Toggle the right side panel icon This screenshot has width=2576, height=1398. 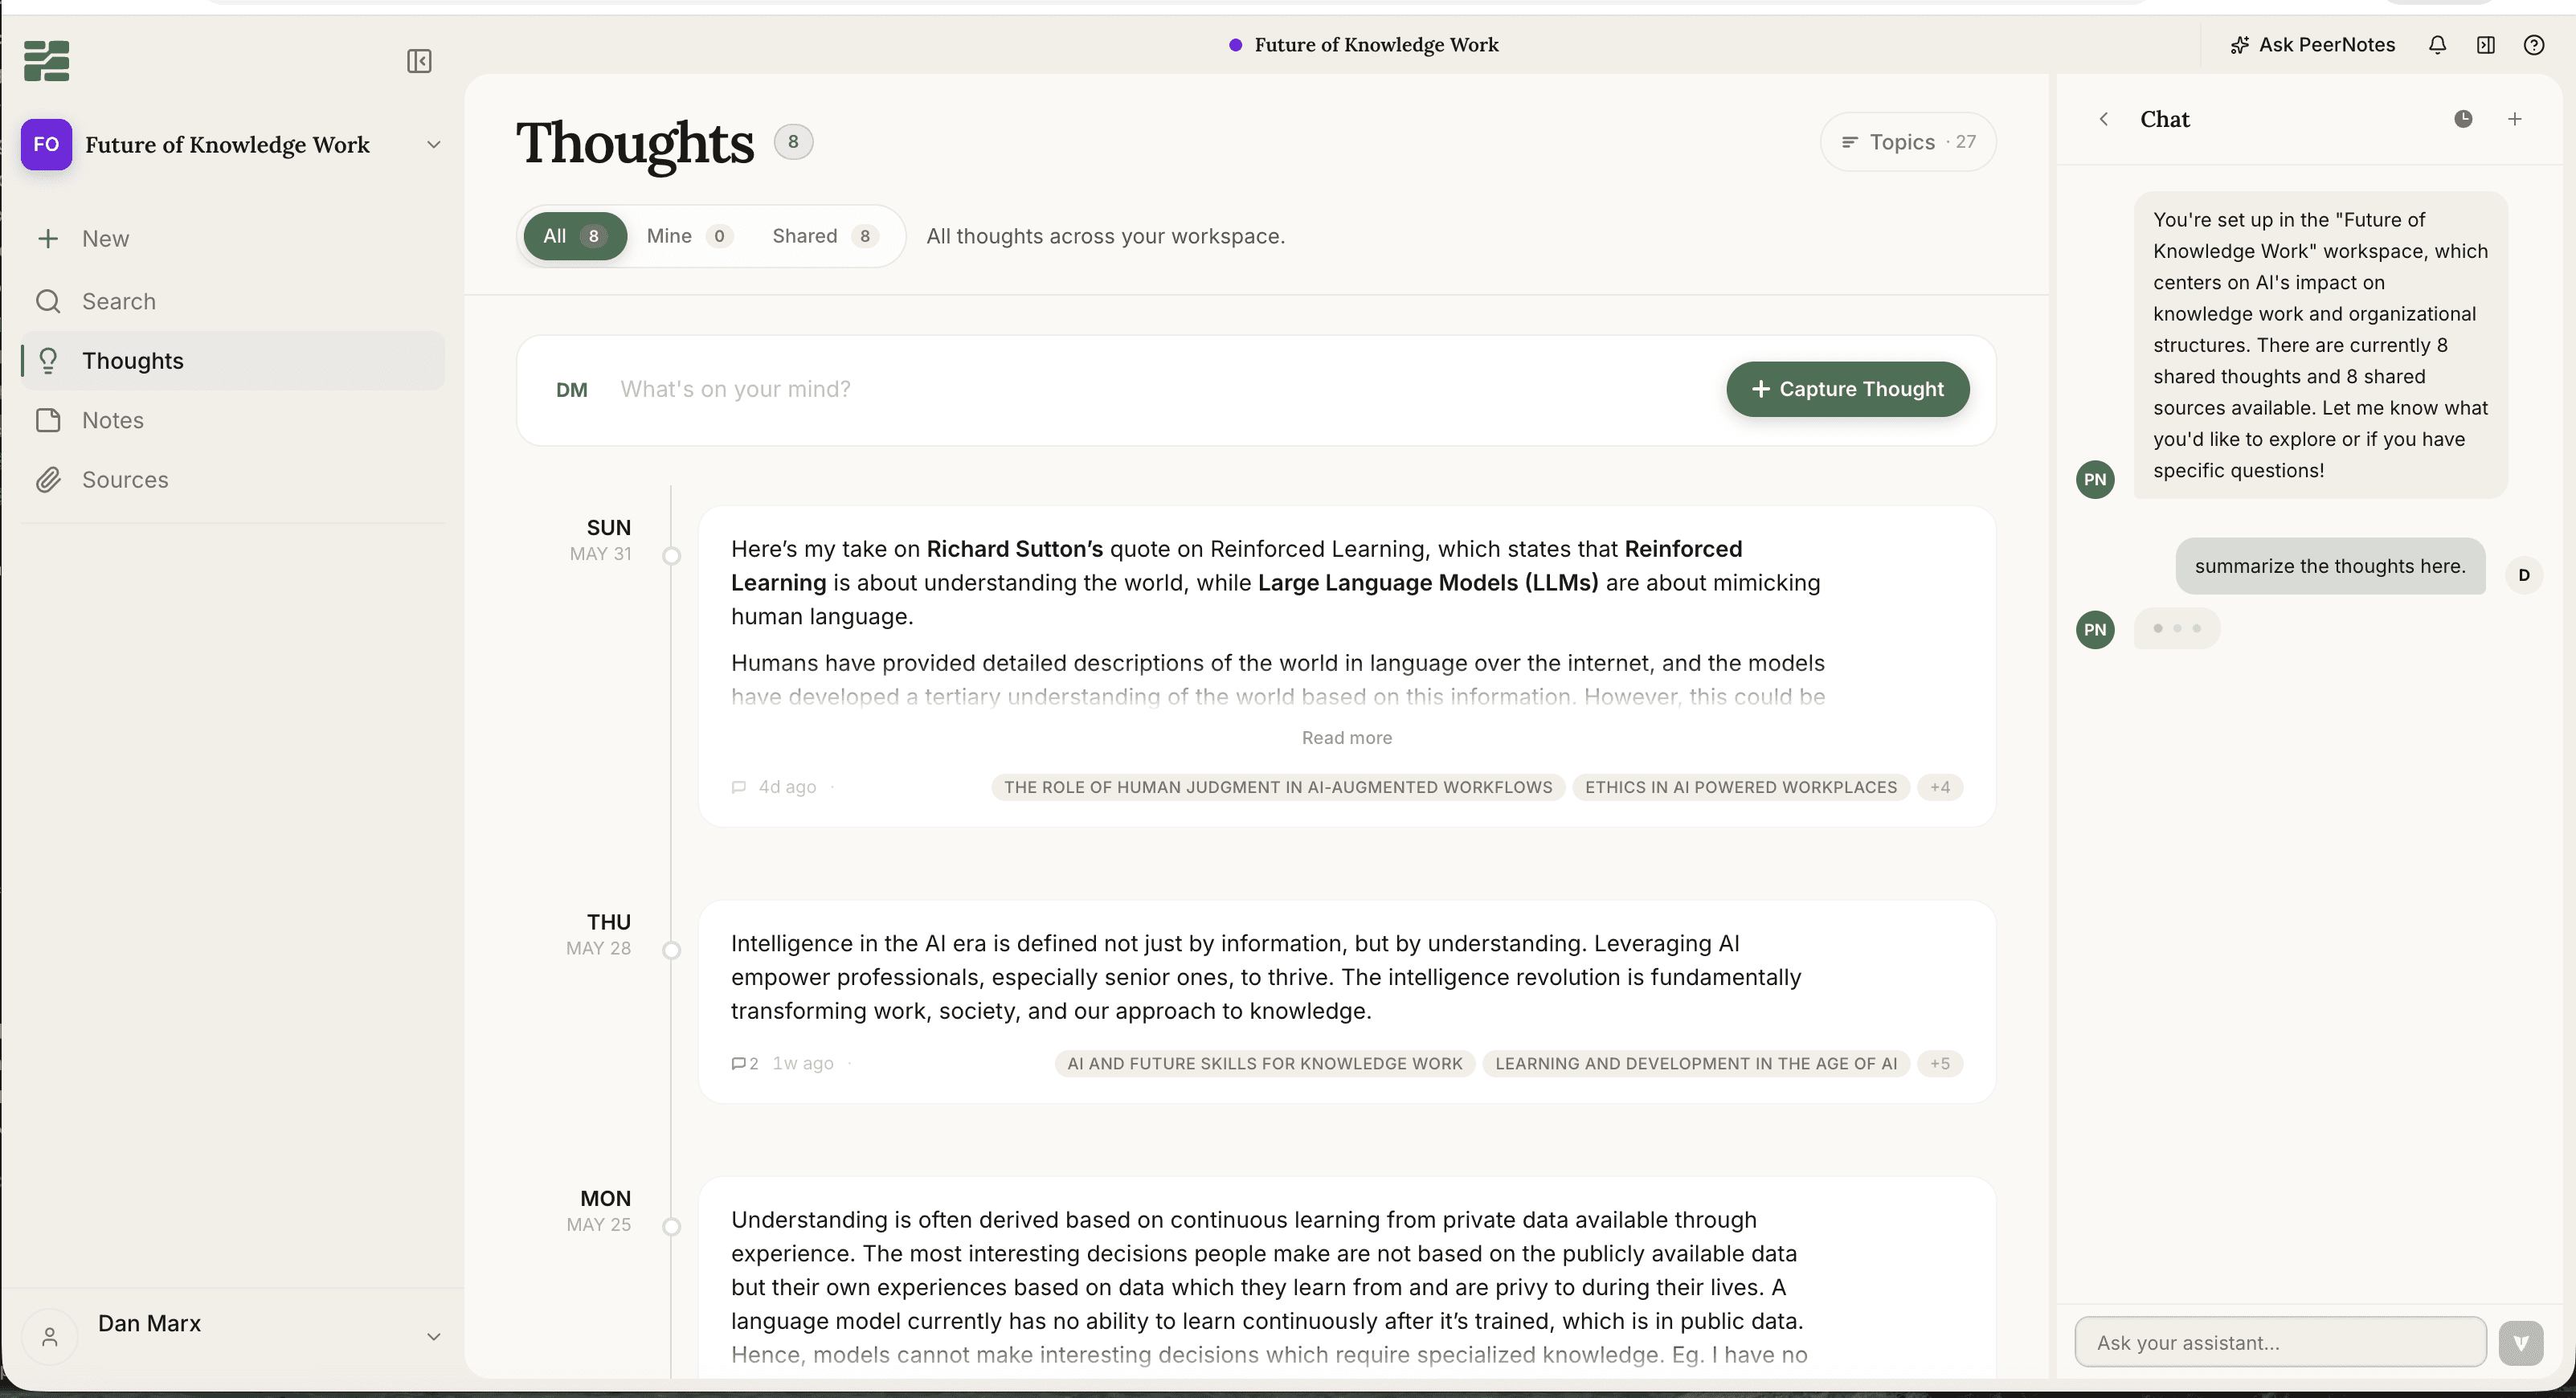(2485, 44)
